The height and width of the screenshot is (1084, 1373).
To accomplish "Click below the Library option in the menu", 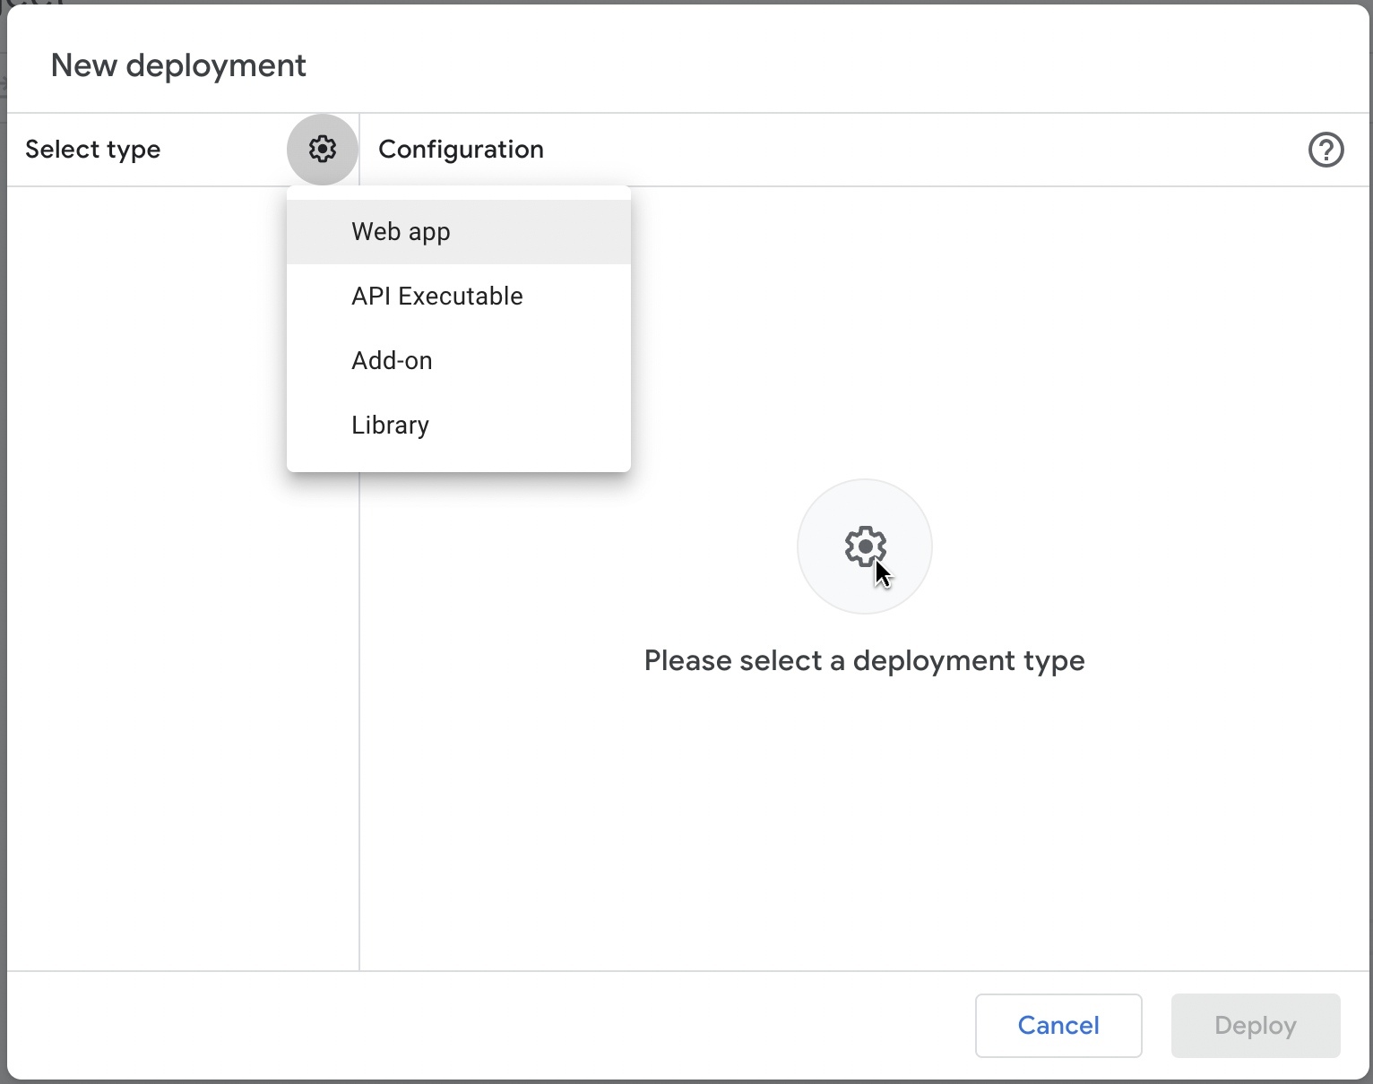I will click(x=457, y=457).
